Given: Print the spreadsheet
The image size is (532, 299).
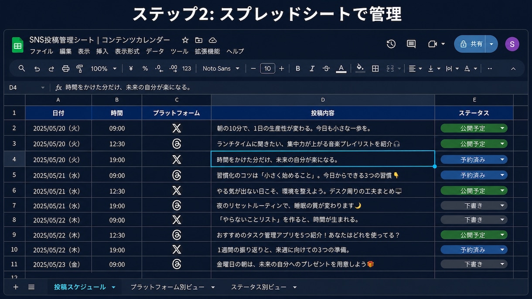Looking at the screenshot, I should pos(65,68).
